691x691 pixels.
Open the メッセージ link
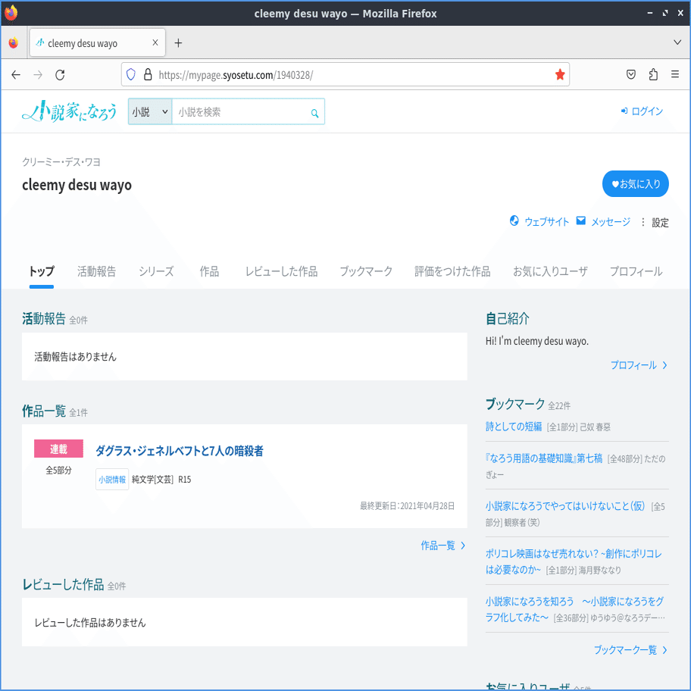tap(603, 222)
